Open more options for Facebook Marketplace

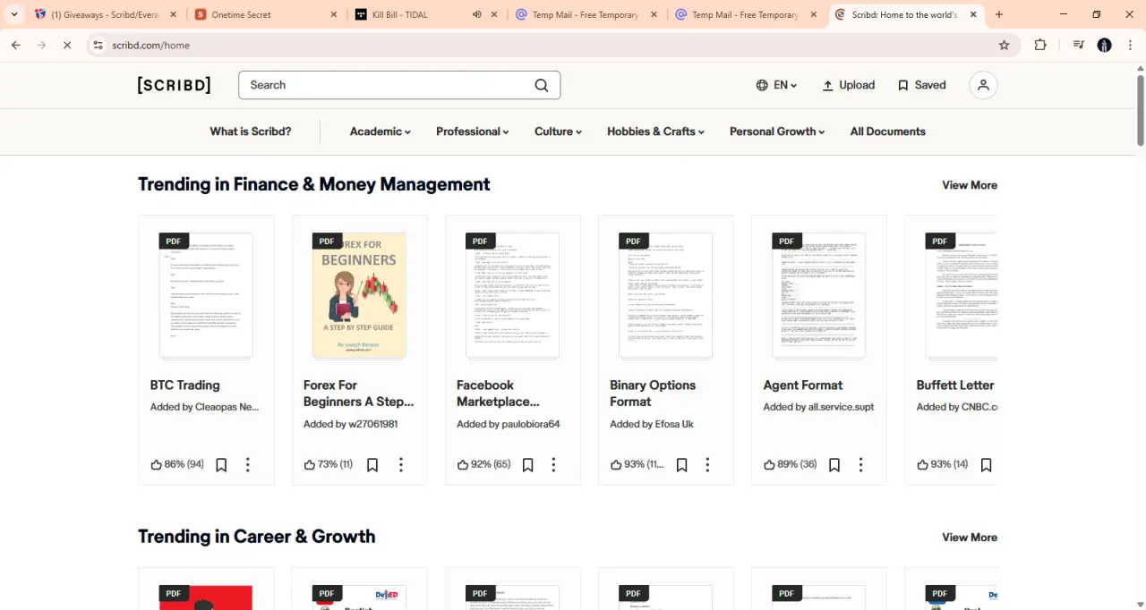click(x=554, y=465)
